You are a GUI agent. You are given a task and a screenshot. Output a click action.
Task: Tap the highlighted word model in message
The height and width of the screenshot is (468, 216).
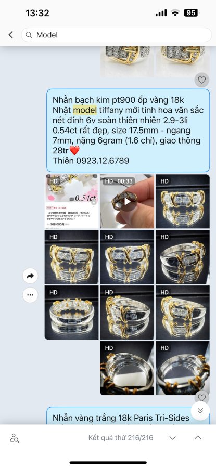coord(85,110)
